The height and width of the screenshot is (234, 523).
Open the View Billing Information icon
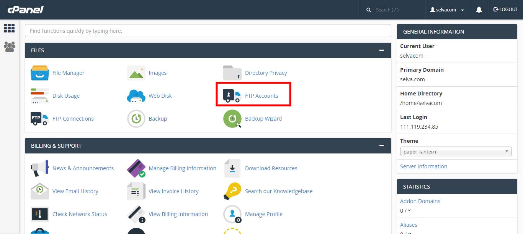click(x=136, y=214)
